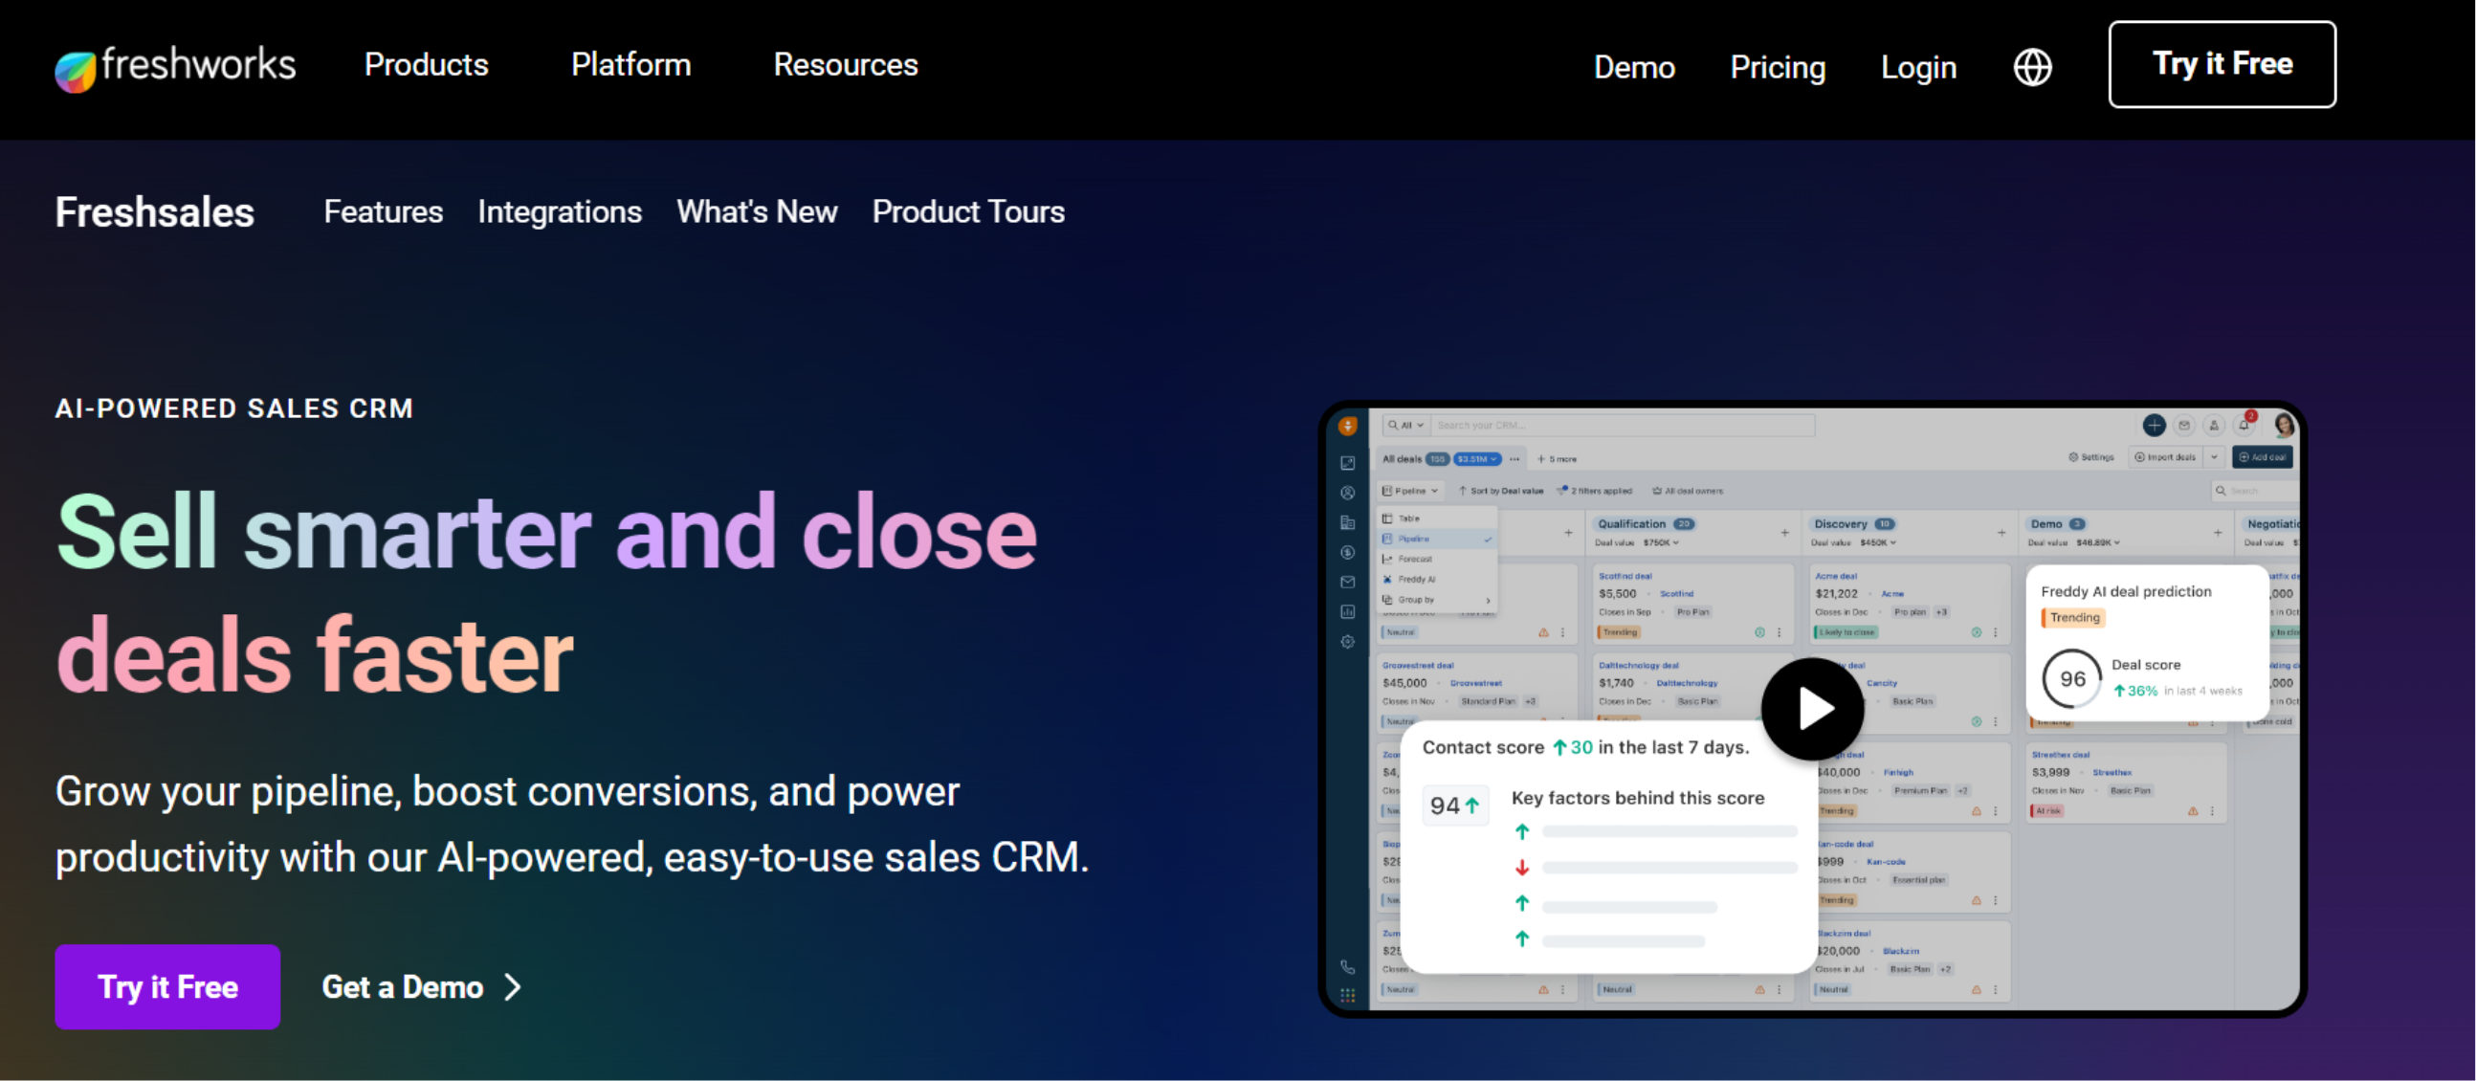2476x1081 pixels.
Task: Click the Acme deal card title
Action: point(1835,577)
